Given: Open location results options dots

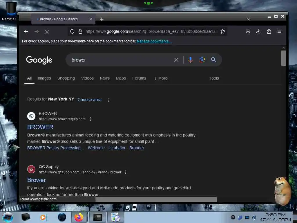Looking at the screenshot, I should (109, 100).
